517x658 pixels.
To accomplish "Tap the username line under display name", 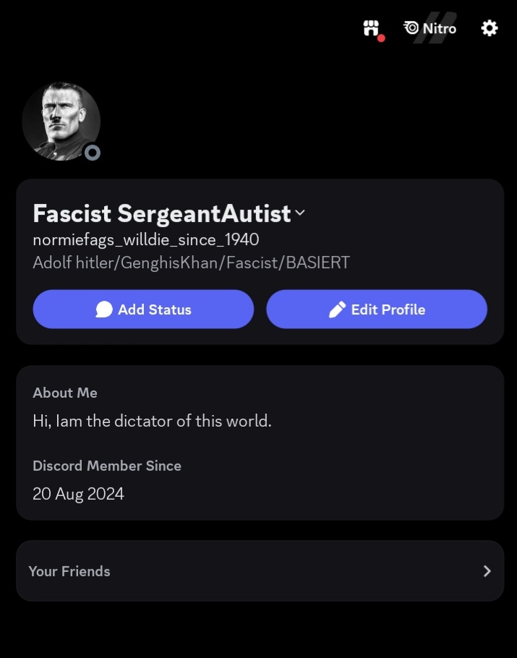I will click(145, 239).
